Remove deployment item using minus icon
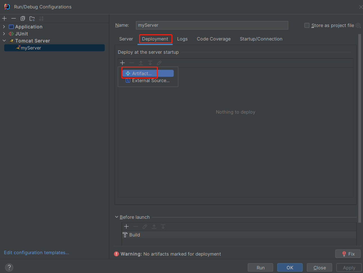Viewport: 363px width, 273px height. (x=132, y=63)
